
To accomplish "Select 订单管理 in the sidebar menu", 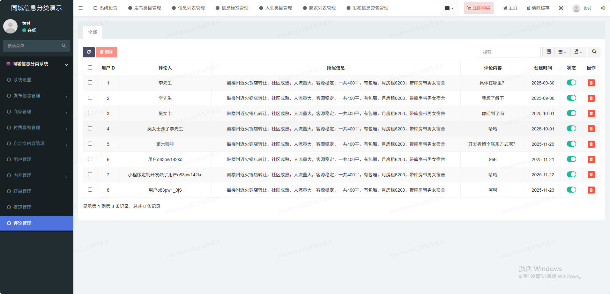I will pyautogui.click(x=22, y=191).
